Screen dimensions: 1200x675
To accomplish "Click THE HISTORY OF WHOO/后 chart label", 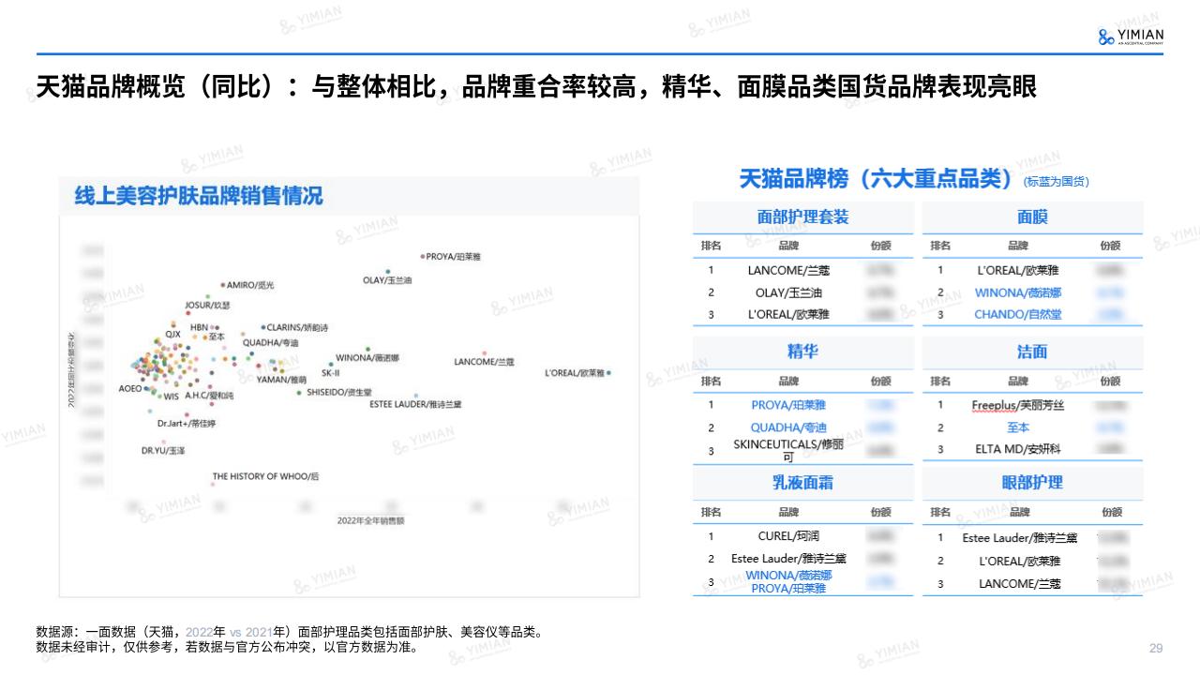I will point(265,476).
